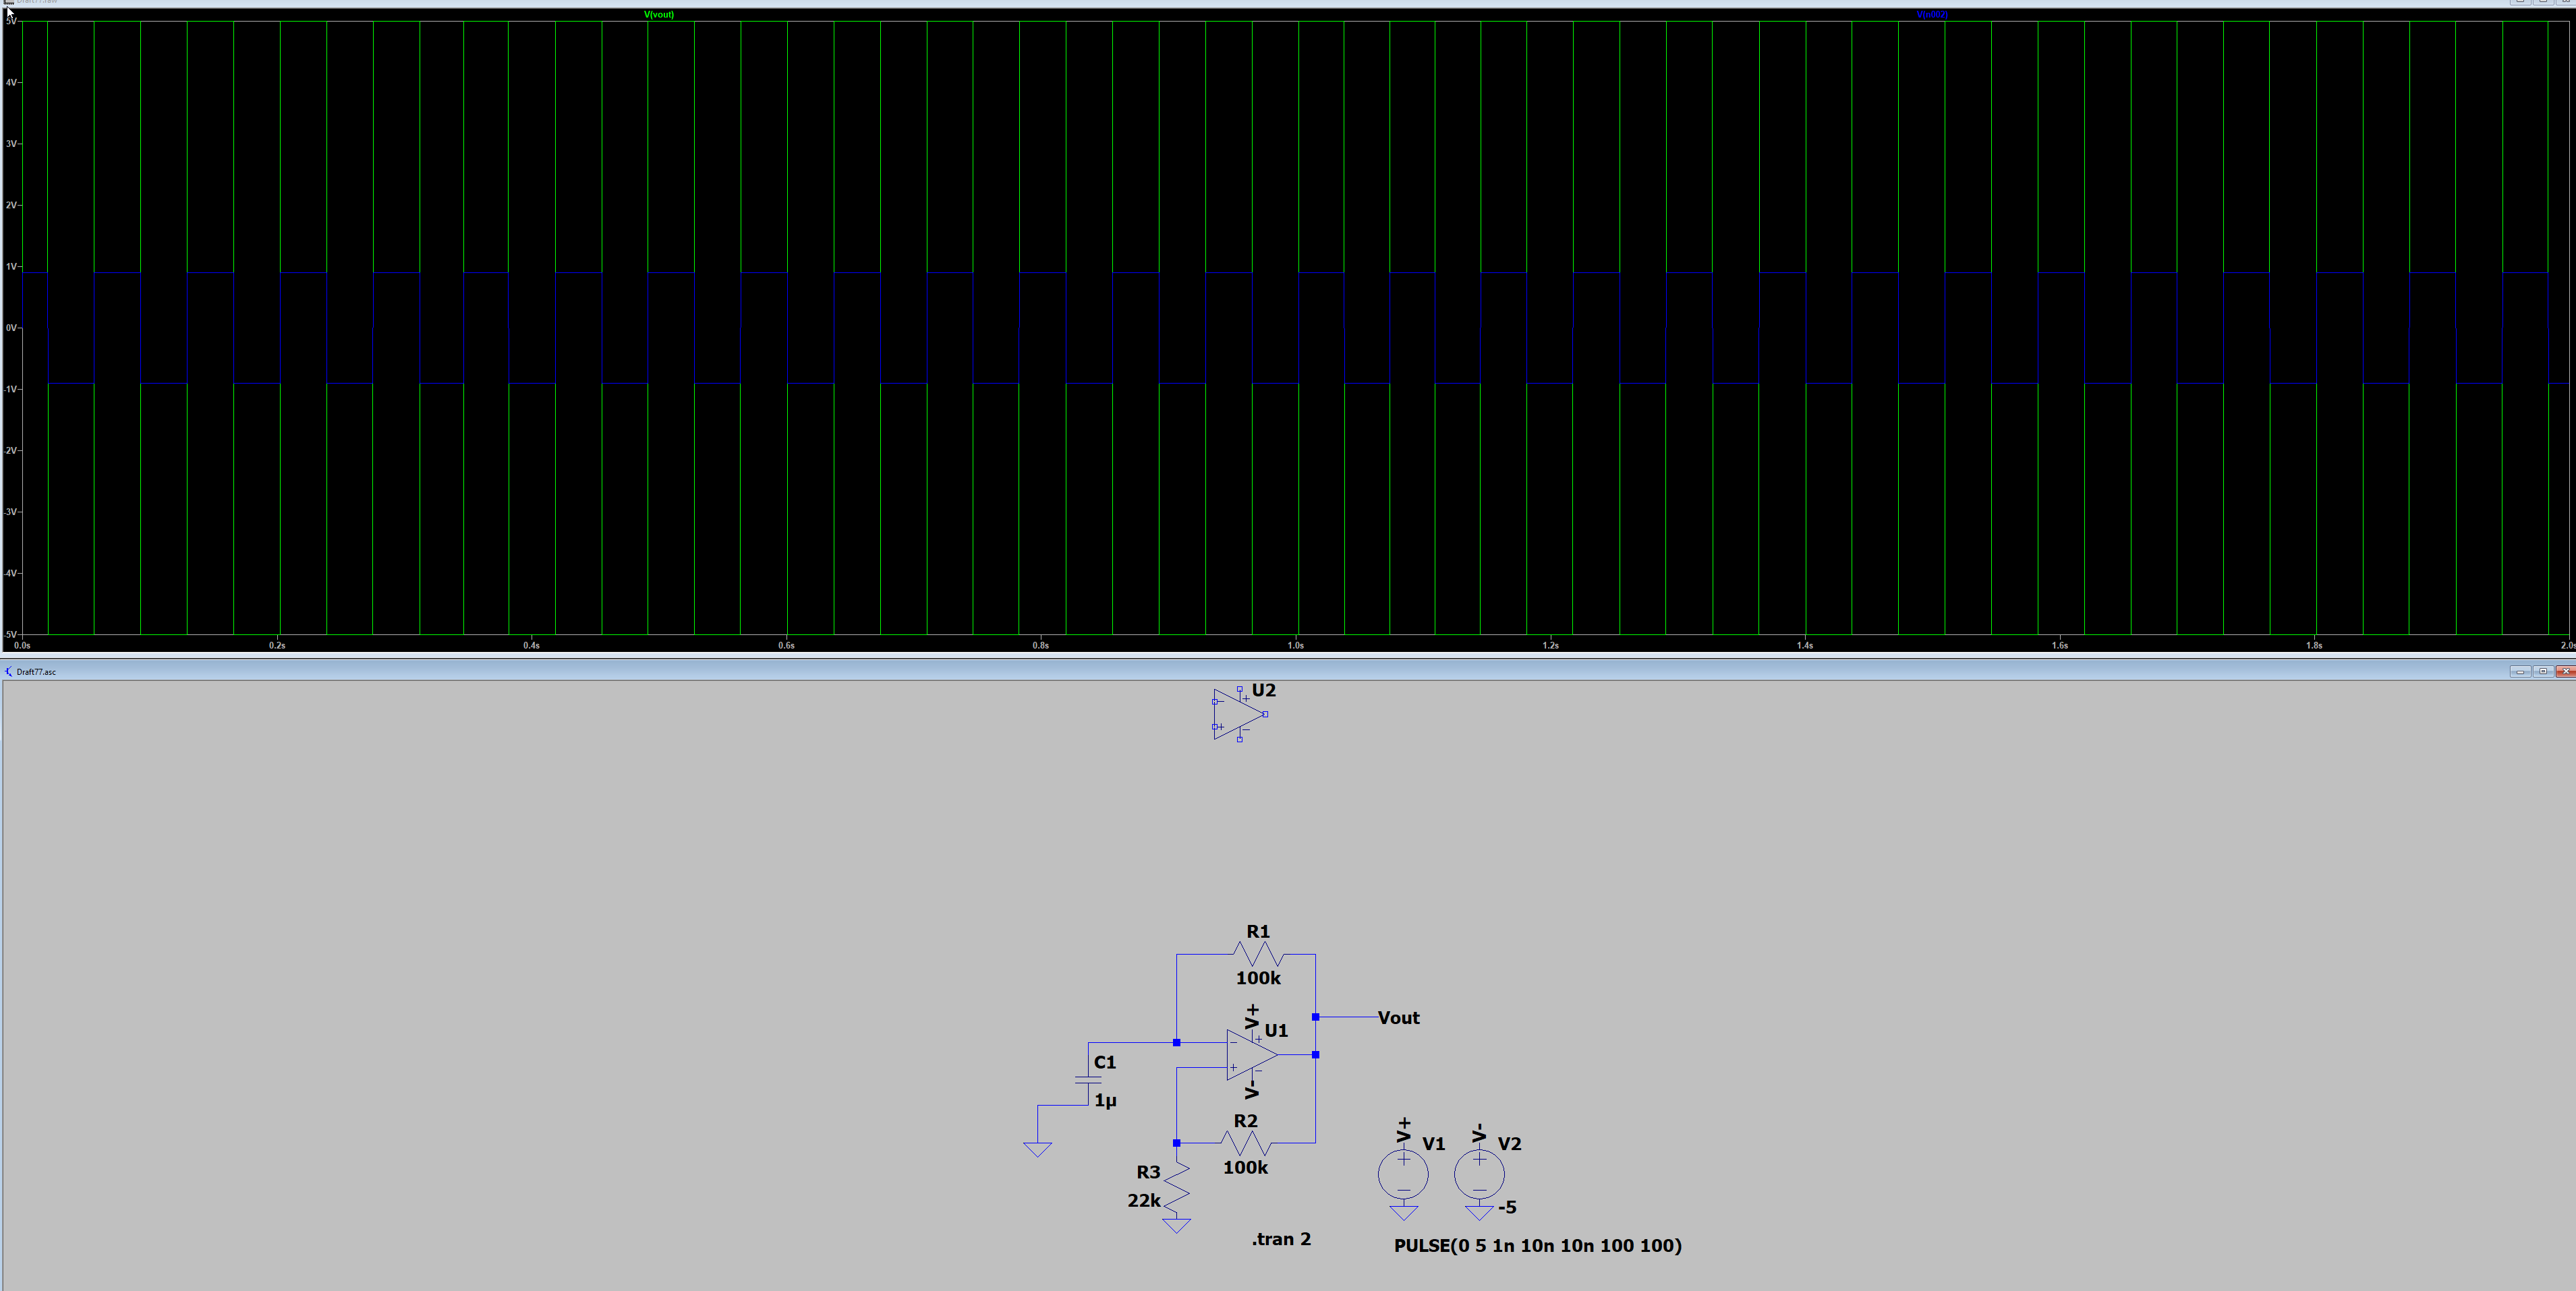Viewport: 2576px width, 1291px height.
Task: Click the ground symbol under V1
Action: 1403,1213
